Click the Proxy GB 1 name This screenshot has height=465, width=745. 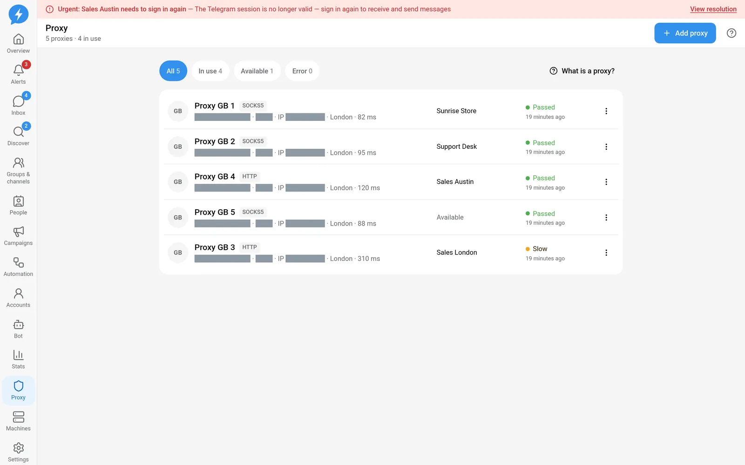click(x=215, y=106)
